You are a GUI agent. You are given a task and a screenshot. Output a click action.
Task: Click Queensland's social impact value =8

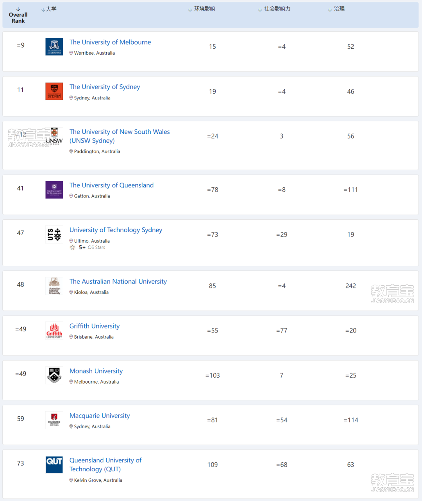tap(282, 190)
